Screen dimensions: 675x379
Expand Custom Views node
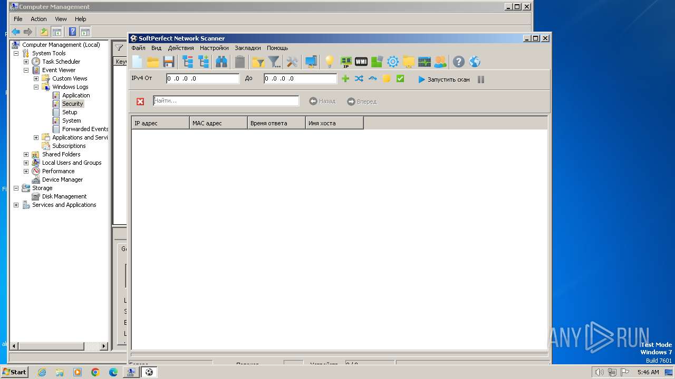(x=36, y=78)
